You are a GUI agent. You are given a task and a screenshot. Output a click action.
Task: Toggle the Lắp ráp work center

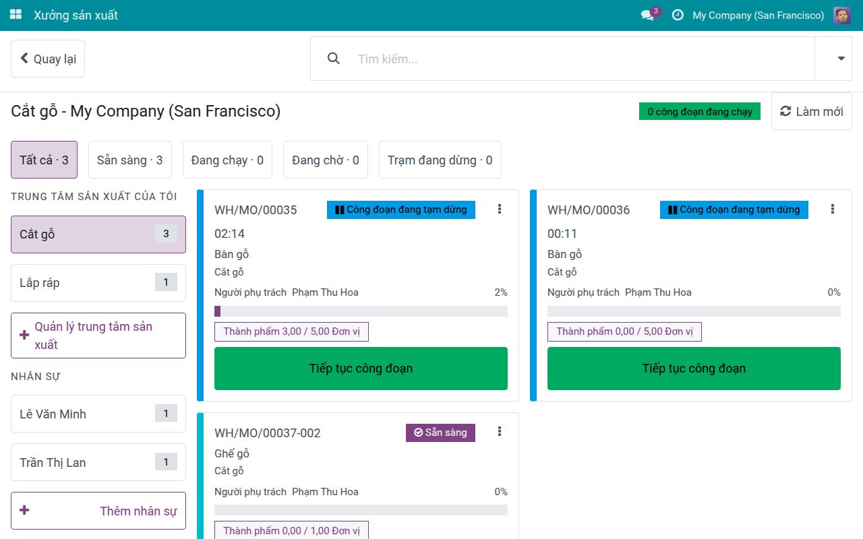pos(98,283)
